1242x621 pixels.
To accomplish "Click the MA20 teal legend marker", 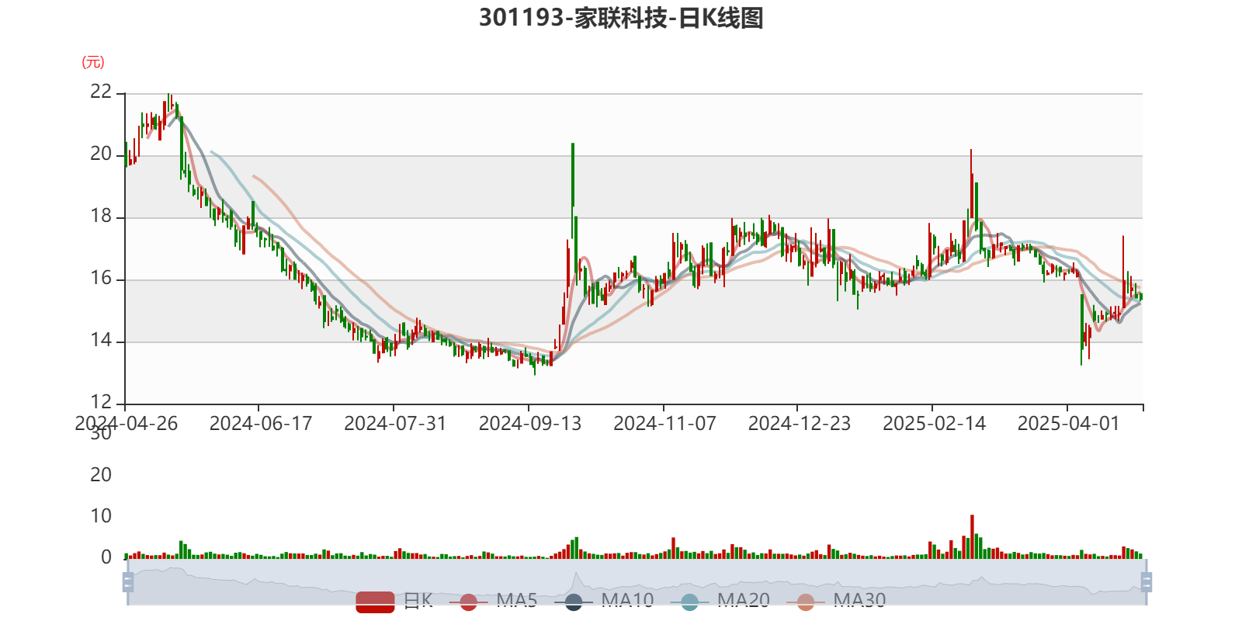I will coord(689,602).
